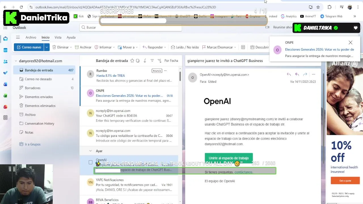Bookmark this page with the star icon
The image size is (363, 204).
(x=318, y=7)
